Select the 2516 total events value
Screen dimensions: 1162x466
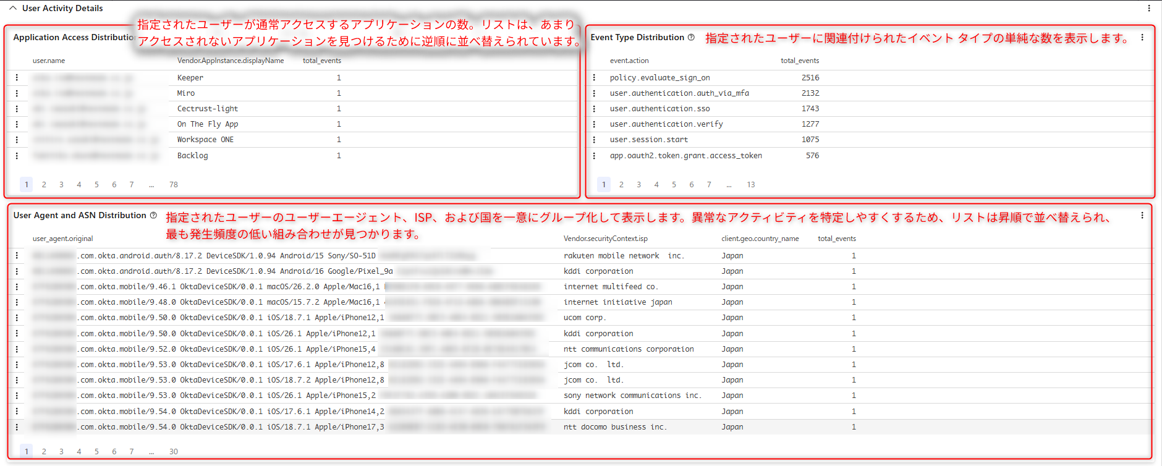[810, 78]
